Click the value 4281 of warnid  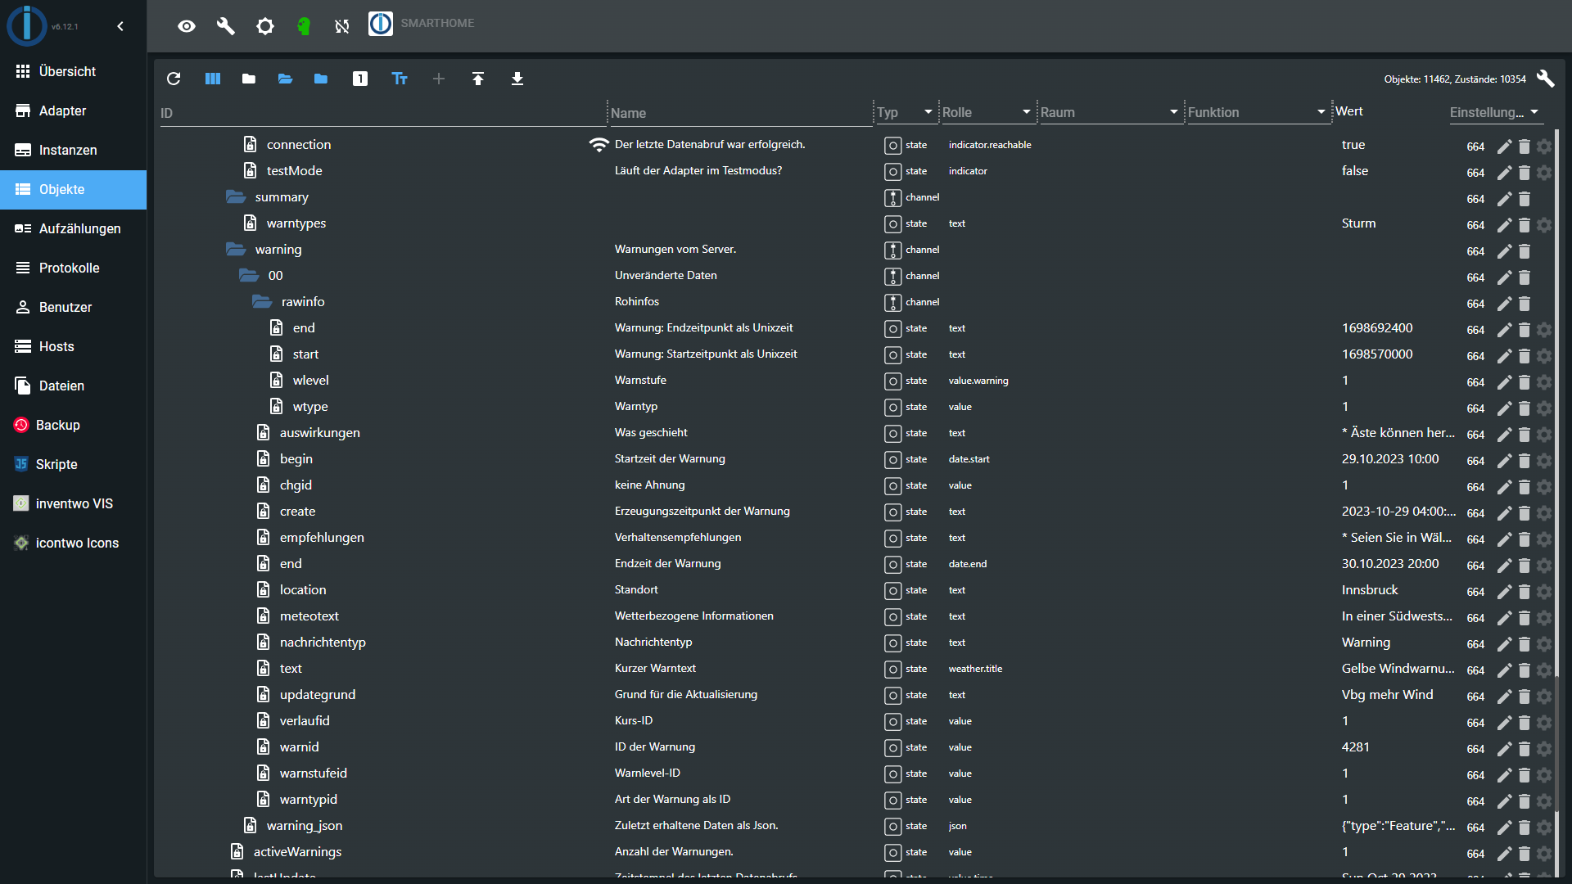(1355, 746)
